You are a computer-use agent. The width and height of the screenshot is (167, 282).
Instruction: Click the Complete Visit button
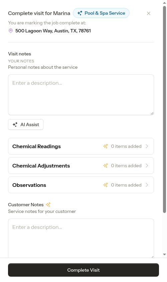click(x=83, y=270)
